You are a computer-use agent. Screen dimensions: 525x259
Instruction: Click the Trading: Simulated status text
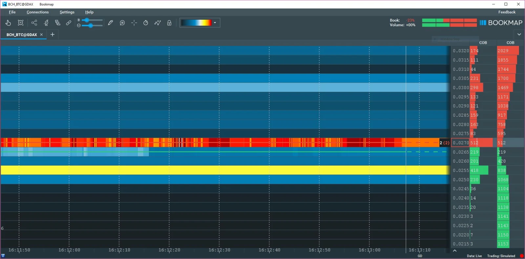(501, 256)
